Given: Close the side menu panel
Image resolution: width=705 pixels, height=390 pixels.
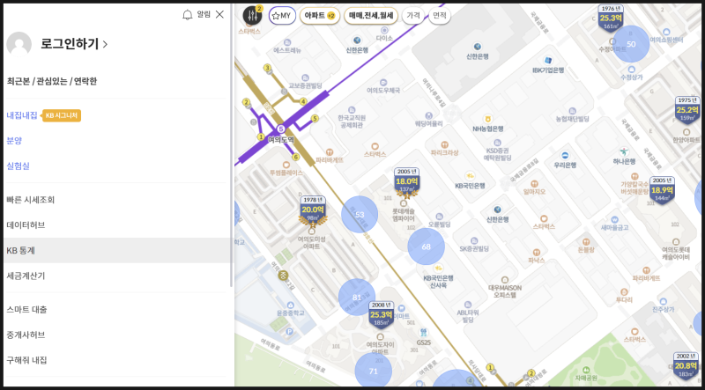Looking at the screenshot, I should click(219, 14).
